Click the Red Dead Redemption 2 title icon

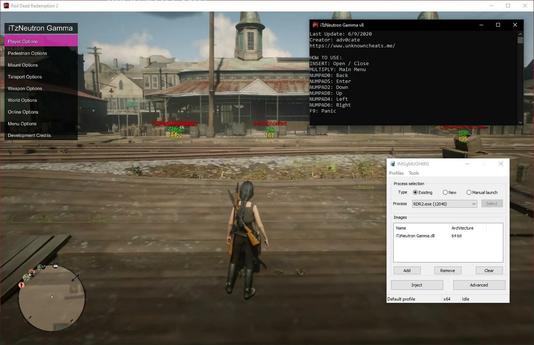click(6, 6)
